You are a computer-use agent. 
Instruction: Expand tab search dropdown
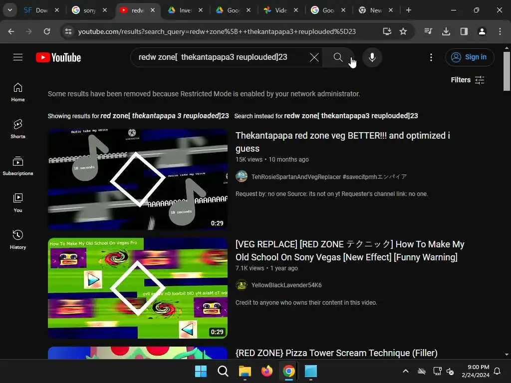click(10, 10)
